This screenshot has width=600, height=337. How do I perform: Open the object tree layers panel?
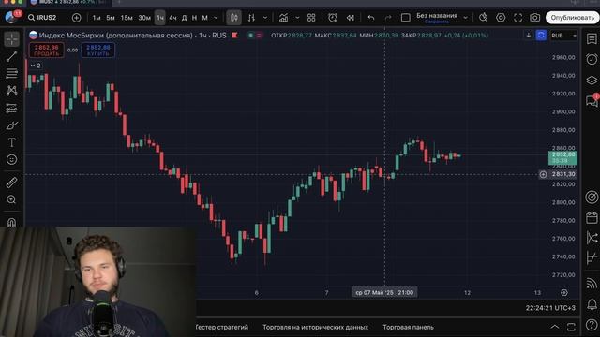tap(592, 81)
